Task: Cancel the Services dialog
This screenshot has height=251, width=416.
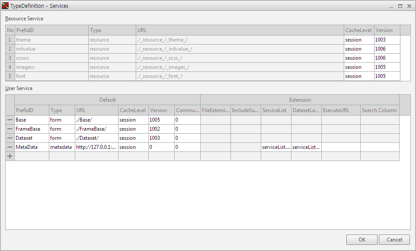Action: (394, 240)
